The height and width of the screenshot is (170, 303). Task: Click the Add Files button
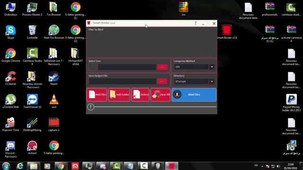click(97, 94)
